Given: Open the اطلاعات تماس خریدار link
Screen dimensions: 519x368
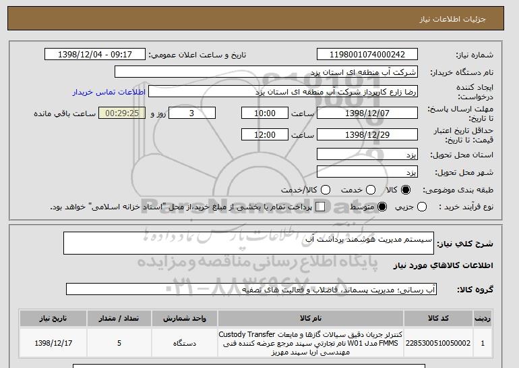Looking at the screenshot, I should click(x=109, y=92).
